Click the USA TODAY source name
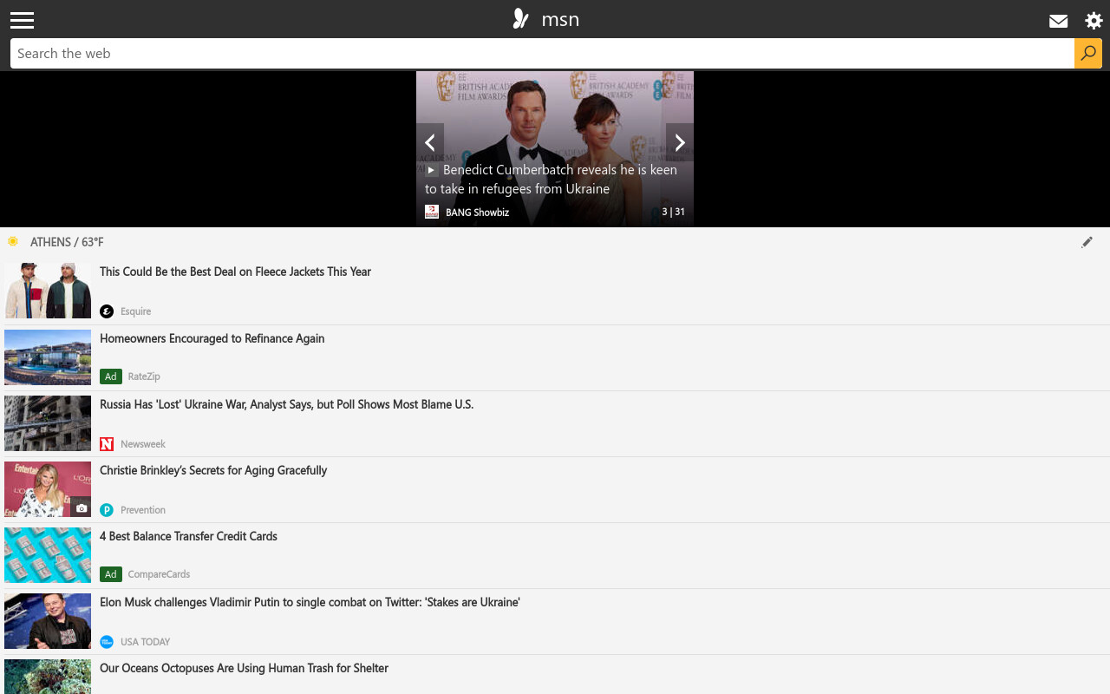The height and width of the screenshot is (694, 1110). coord(145,642)
